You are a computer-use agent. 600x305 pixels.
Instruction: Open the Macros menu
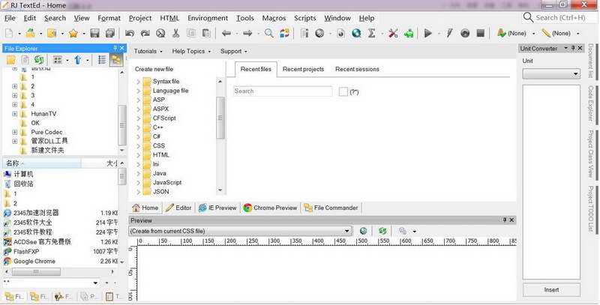click(x=274, y=18)
